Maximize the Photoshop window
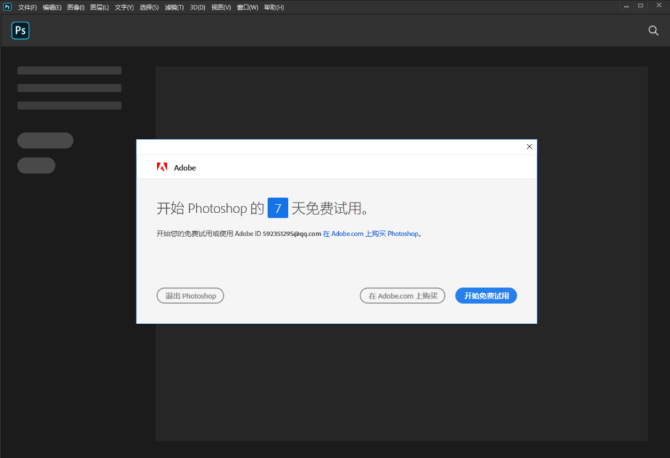This screenshot has width=670, height=458. pyautogui.click(x=640, y=6)
